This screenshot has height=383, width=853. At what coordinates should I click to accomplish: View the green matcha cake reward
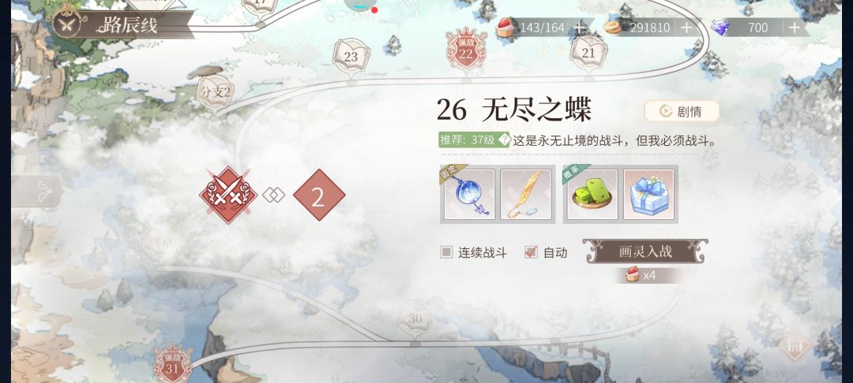coord(592,194)
